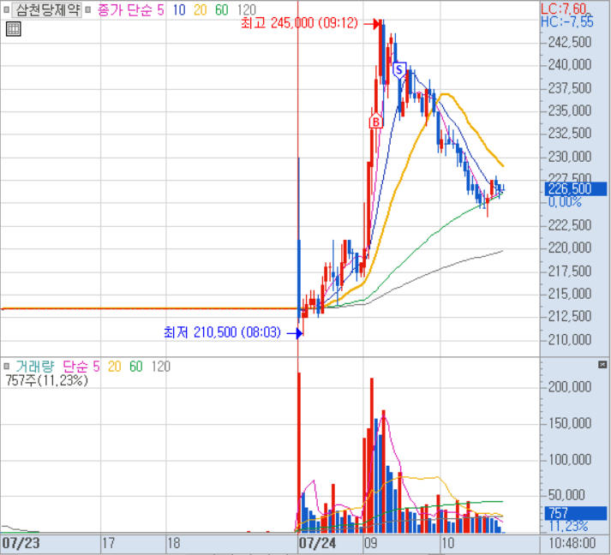Toggle small square before 삼천당제약 name
Viewport: 611px width, 555px height.
click(7, 9)
